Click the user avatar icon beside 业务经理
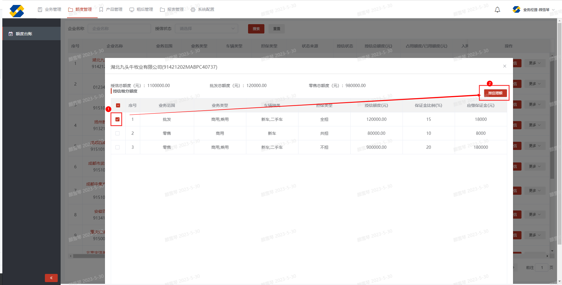Viewport: 562px width, 285px height. (x=516, y=10)
